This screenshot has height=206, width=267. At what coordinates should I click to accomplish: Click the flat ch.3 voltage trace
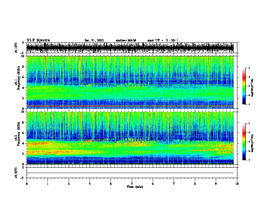coord(130,173)
